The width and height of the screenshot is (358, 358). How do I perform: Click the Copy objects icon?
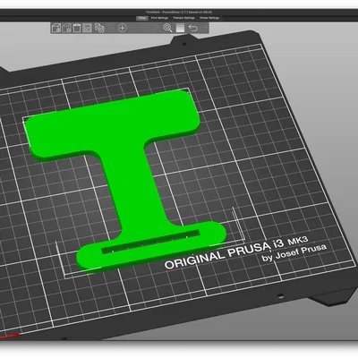point(99,28)
